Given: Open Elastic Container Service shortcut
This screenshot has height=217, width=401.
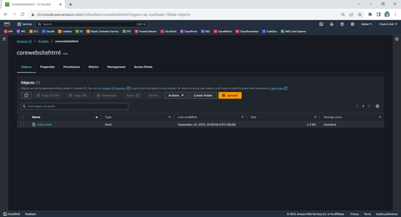Looking at the screenshot, I should [103, 32].
